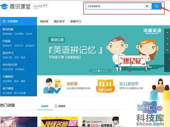
Task: Click the blue magnifier search button
Action: 156,6
